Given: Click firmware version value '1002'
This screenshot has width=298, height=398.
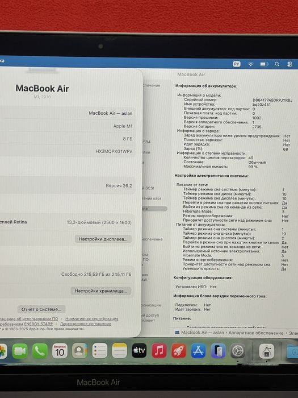Looking at the screenshot, I should click(257, 118).
